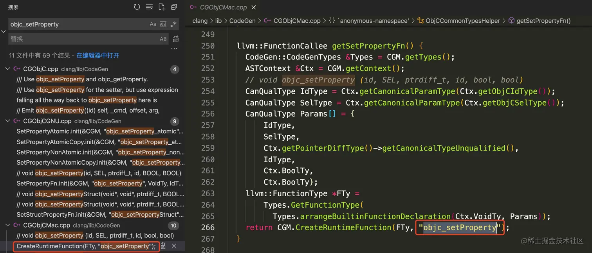Click 'ObjCCommonTypesHelper' breadcrumb segment
This screenshot has height=253, width=592.
click(462, 21)
